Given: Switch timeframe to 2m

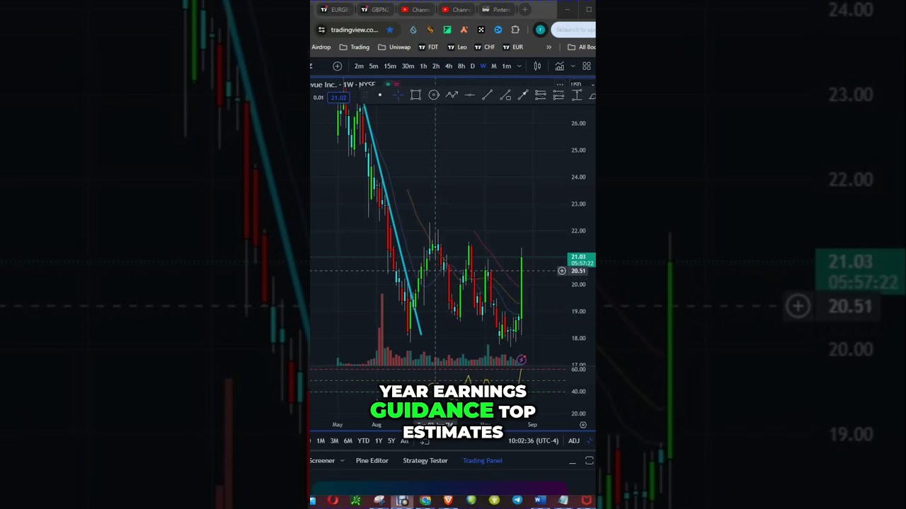Looking at the screenshot, I should point(359,66).
